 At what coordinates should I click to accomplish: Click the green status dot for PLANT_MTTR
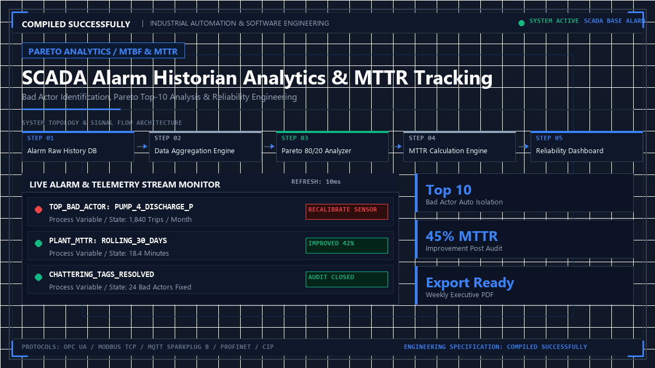[x=38, y=244]
